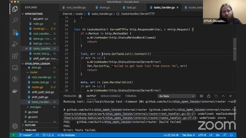This screenshot has height=138, width=246.
Task: Open router_test.go in router folder
Action: (40, 82)
